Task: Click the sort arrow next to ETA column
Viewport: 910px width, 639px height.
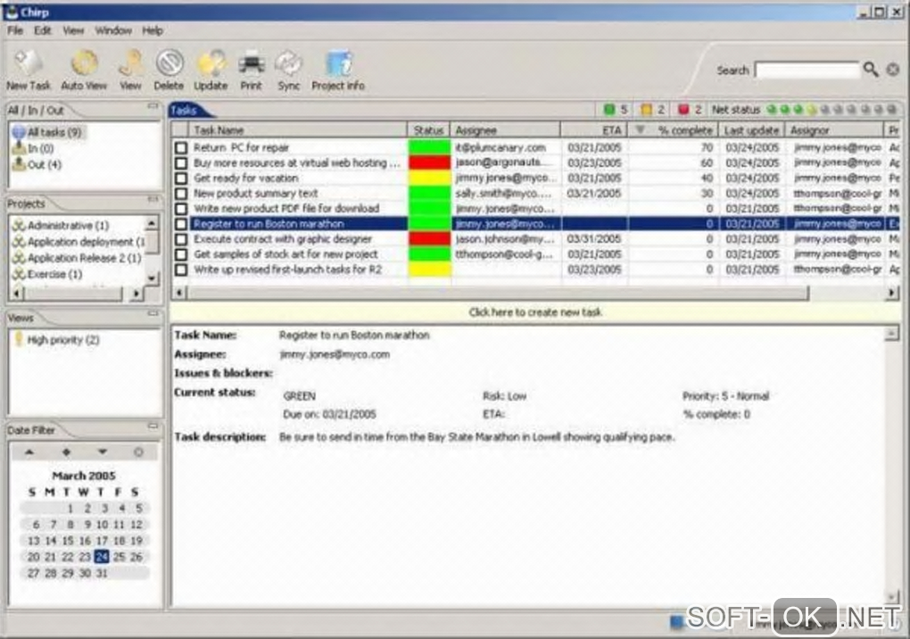Action: click(x=640, y=130)
